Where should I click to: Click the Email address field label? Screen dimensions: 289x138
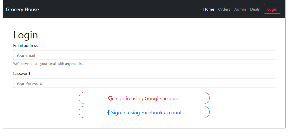click(x=25, y=46)
